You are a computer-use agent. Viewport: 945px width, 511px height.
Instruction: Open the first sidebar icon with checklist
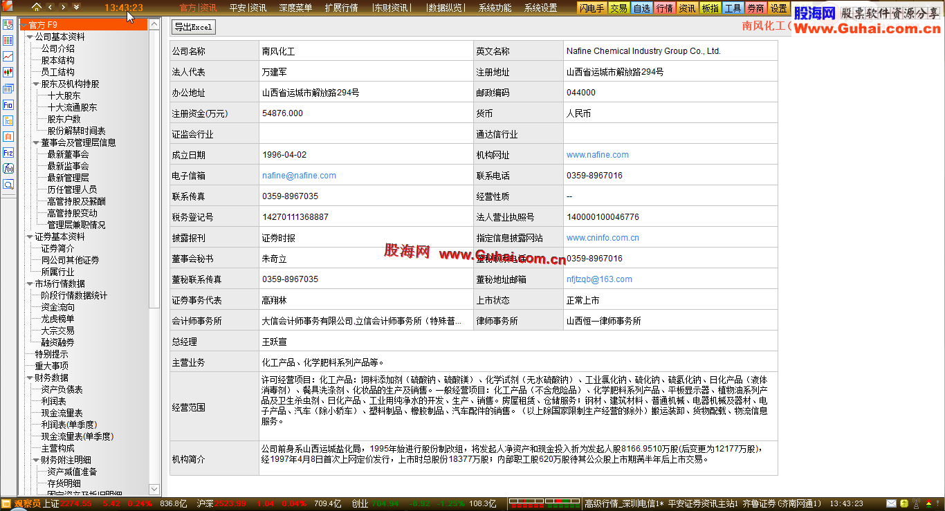[8, 25]
